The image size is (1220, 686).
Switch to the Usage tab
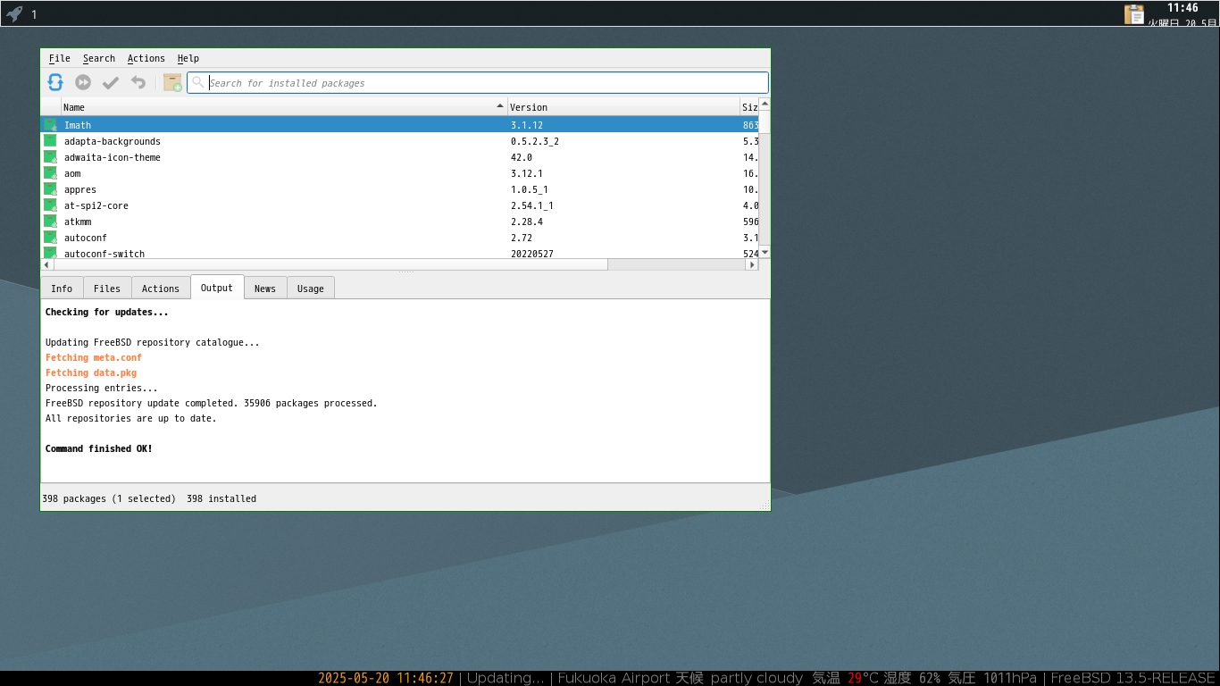311,289
